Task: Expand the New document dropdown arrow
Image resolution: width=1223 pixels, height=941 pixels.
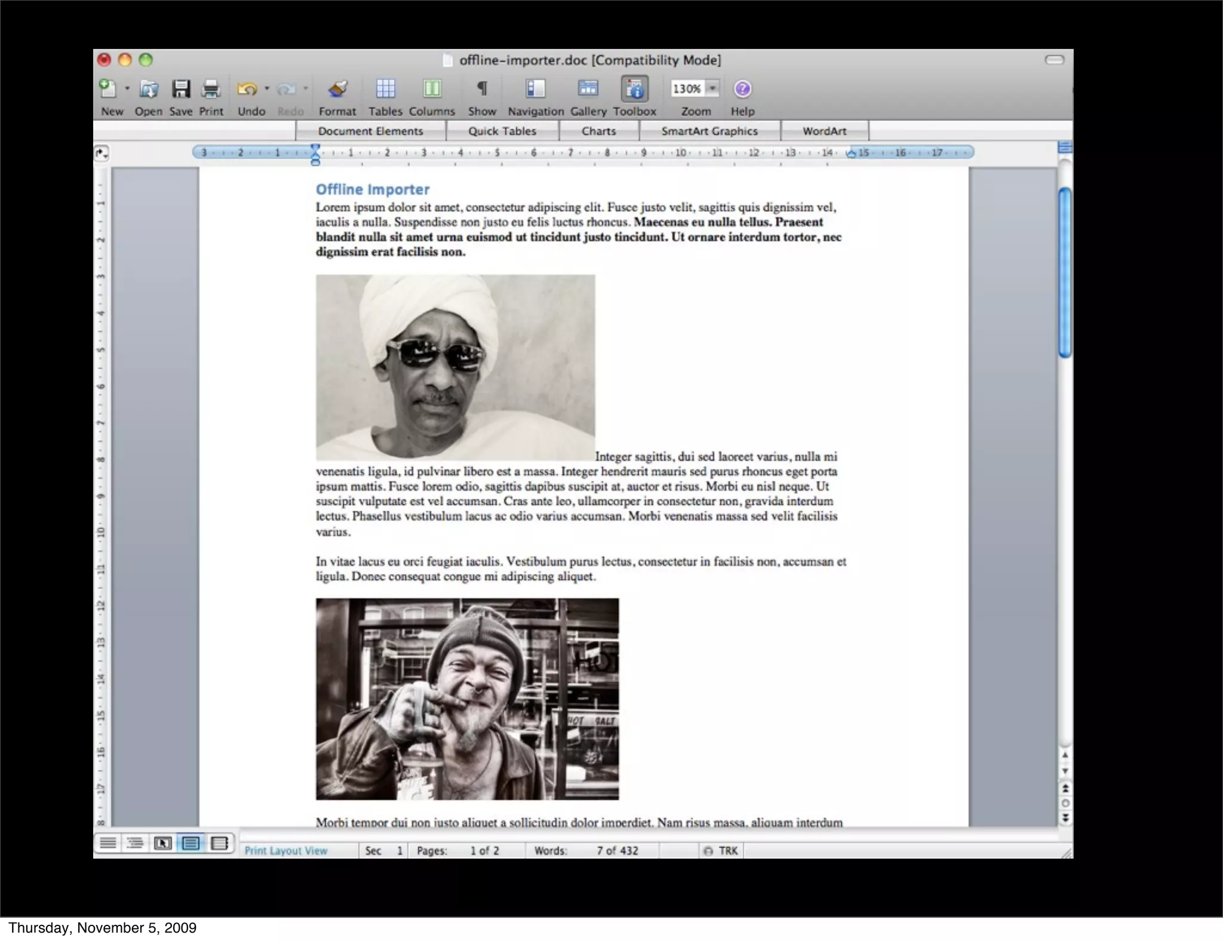Action: [x=127, y=88]
